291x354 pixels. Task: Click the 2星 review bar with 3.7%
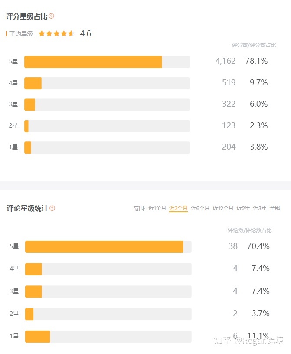(x=108, y=314)
